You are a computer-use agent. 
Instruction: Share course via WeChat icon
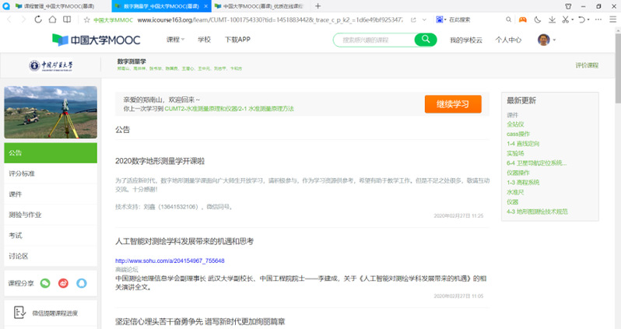pyautogui.click(x=45, y=284)
